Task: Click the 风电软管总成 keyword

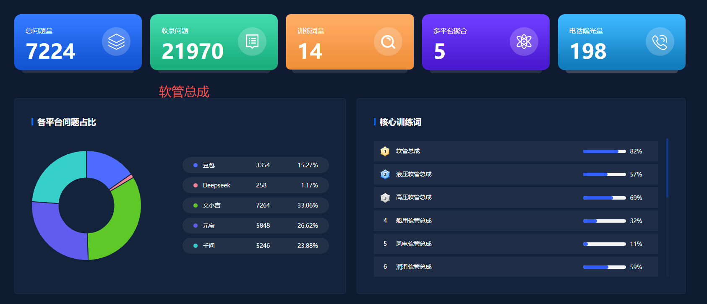Action: click(x=414, y=244)
